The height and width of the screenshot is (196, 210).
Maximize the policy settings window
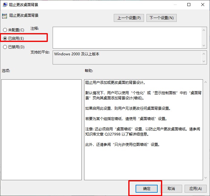coord(189,5)
